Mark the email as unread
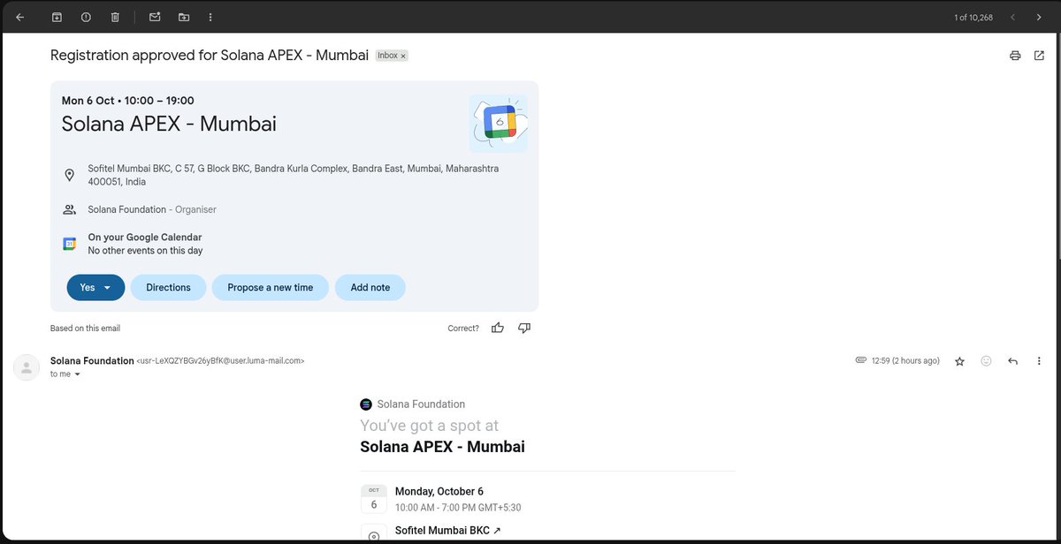 click(155, 17)
